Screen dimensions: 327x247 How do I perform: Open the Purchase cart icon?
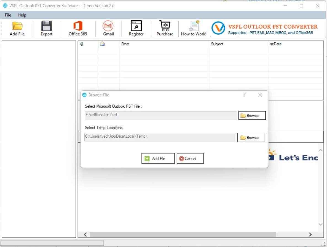(165, 29)
